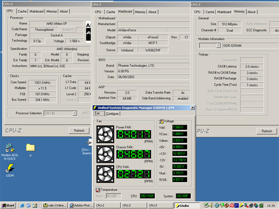Click the lightning icon in the USDM title bar
The height and width of the screenshot is (209, 279).
tap(95, 108)
